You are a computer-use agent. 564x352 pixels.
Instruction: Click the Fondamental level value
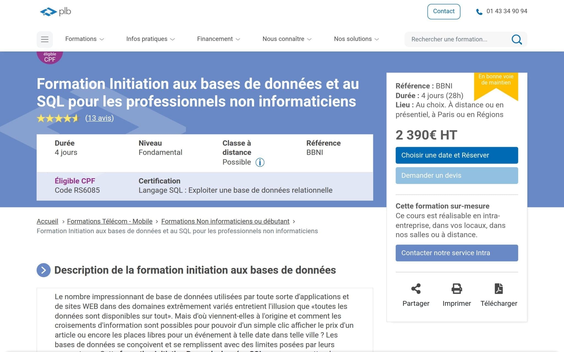coord(160,152)
